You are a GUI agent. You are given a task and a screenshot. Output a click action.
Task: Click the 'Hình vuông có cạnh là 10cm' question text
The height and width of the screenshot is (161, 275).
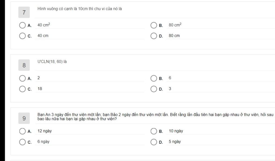coord(62,9)
